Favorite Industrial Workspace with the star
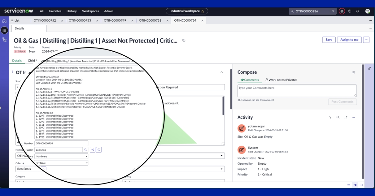This screenshot has height=196, width=375. point(203,11)
